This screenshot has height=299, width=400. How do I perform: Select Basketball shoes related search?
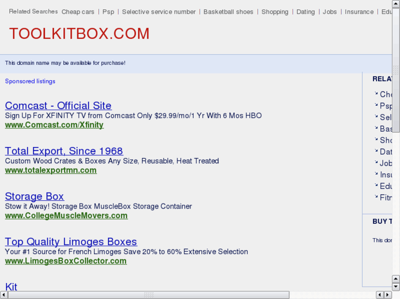pos(228,12)
